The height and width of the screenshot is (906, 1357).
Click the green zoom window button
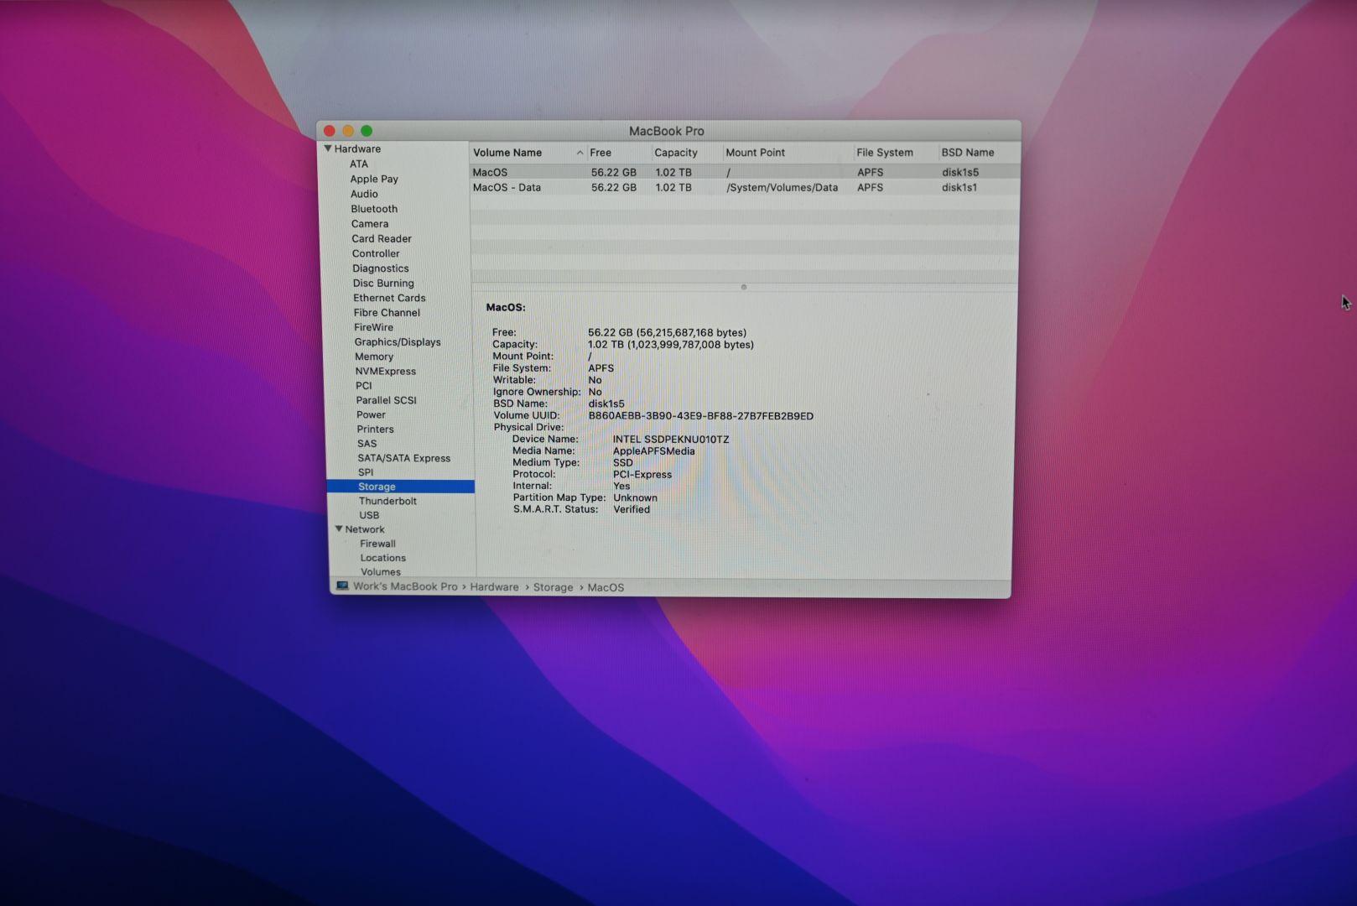[367, 131]
